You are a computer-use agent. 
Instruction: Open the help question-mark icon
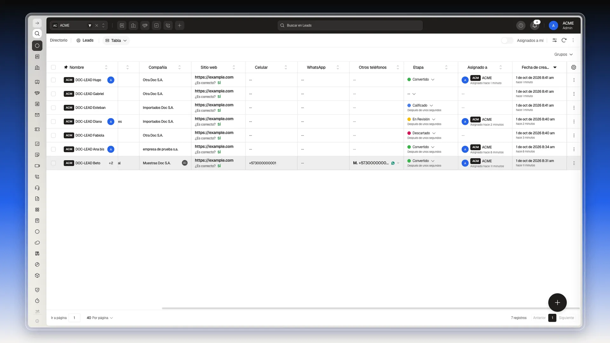pos(521,25)
